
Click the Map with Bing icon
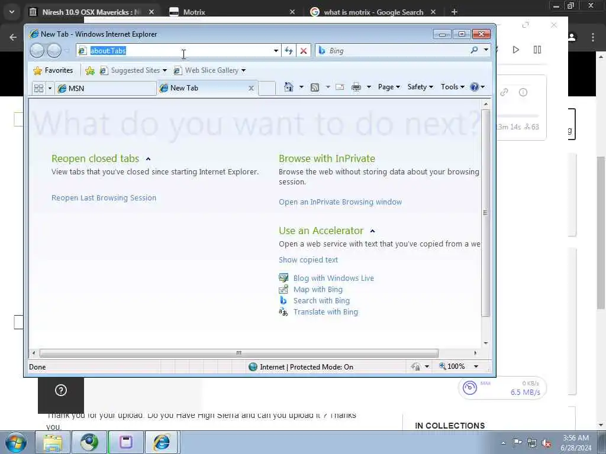pyautogui.click(x=283, y=289)
